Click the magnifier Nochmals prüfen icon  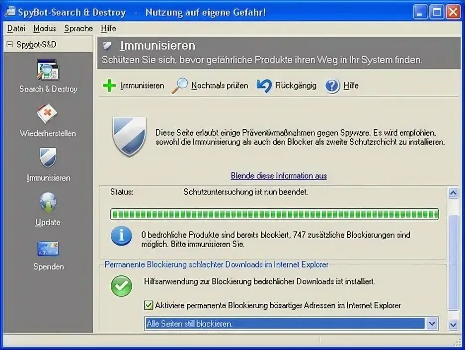[x=179, y=86]
